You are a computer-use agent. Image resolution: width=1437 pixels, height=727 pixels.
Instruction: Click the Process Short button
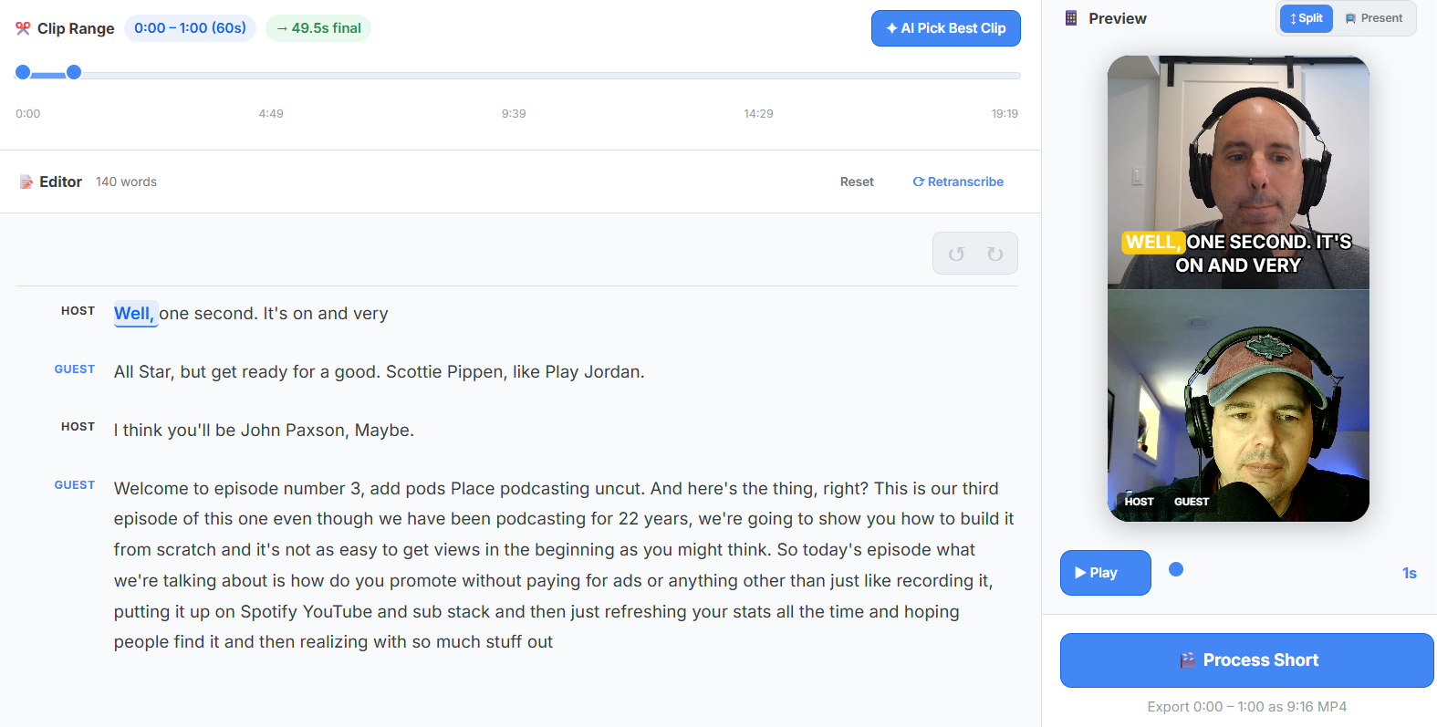(1247, 659)
